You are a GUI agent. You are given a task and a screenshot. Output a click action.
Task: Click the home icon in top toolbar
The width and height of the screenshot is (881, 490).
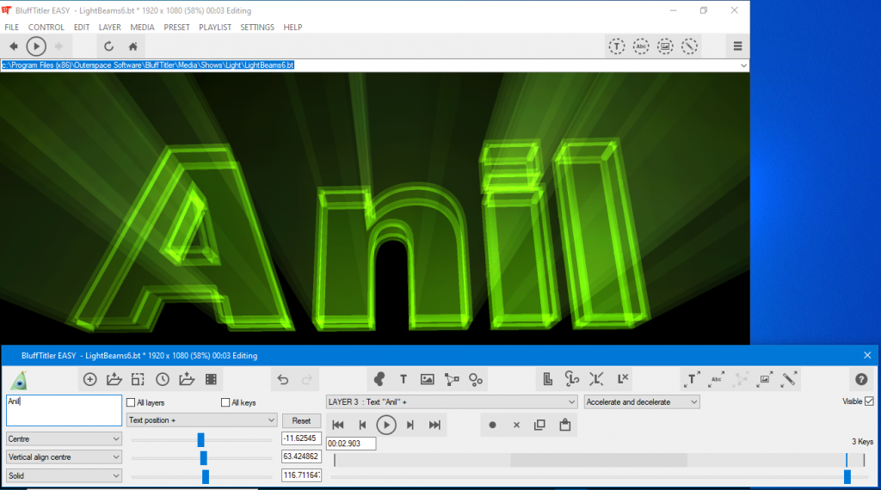(133, 46)
